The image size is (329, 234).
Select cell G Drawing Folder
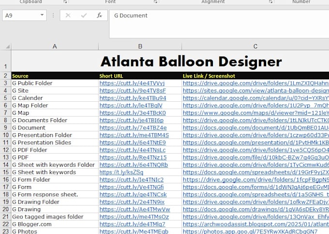(x=55, y=202)
